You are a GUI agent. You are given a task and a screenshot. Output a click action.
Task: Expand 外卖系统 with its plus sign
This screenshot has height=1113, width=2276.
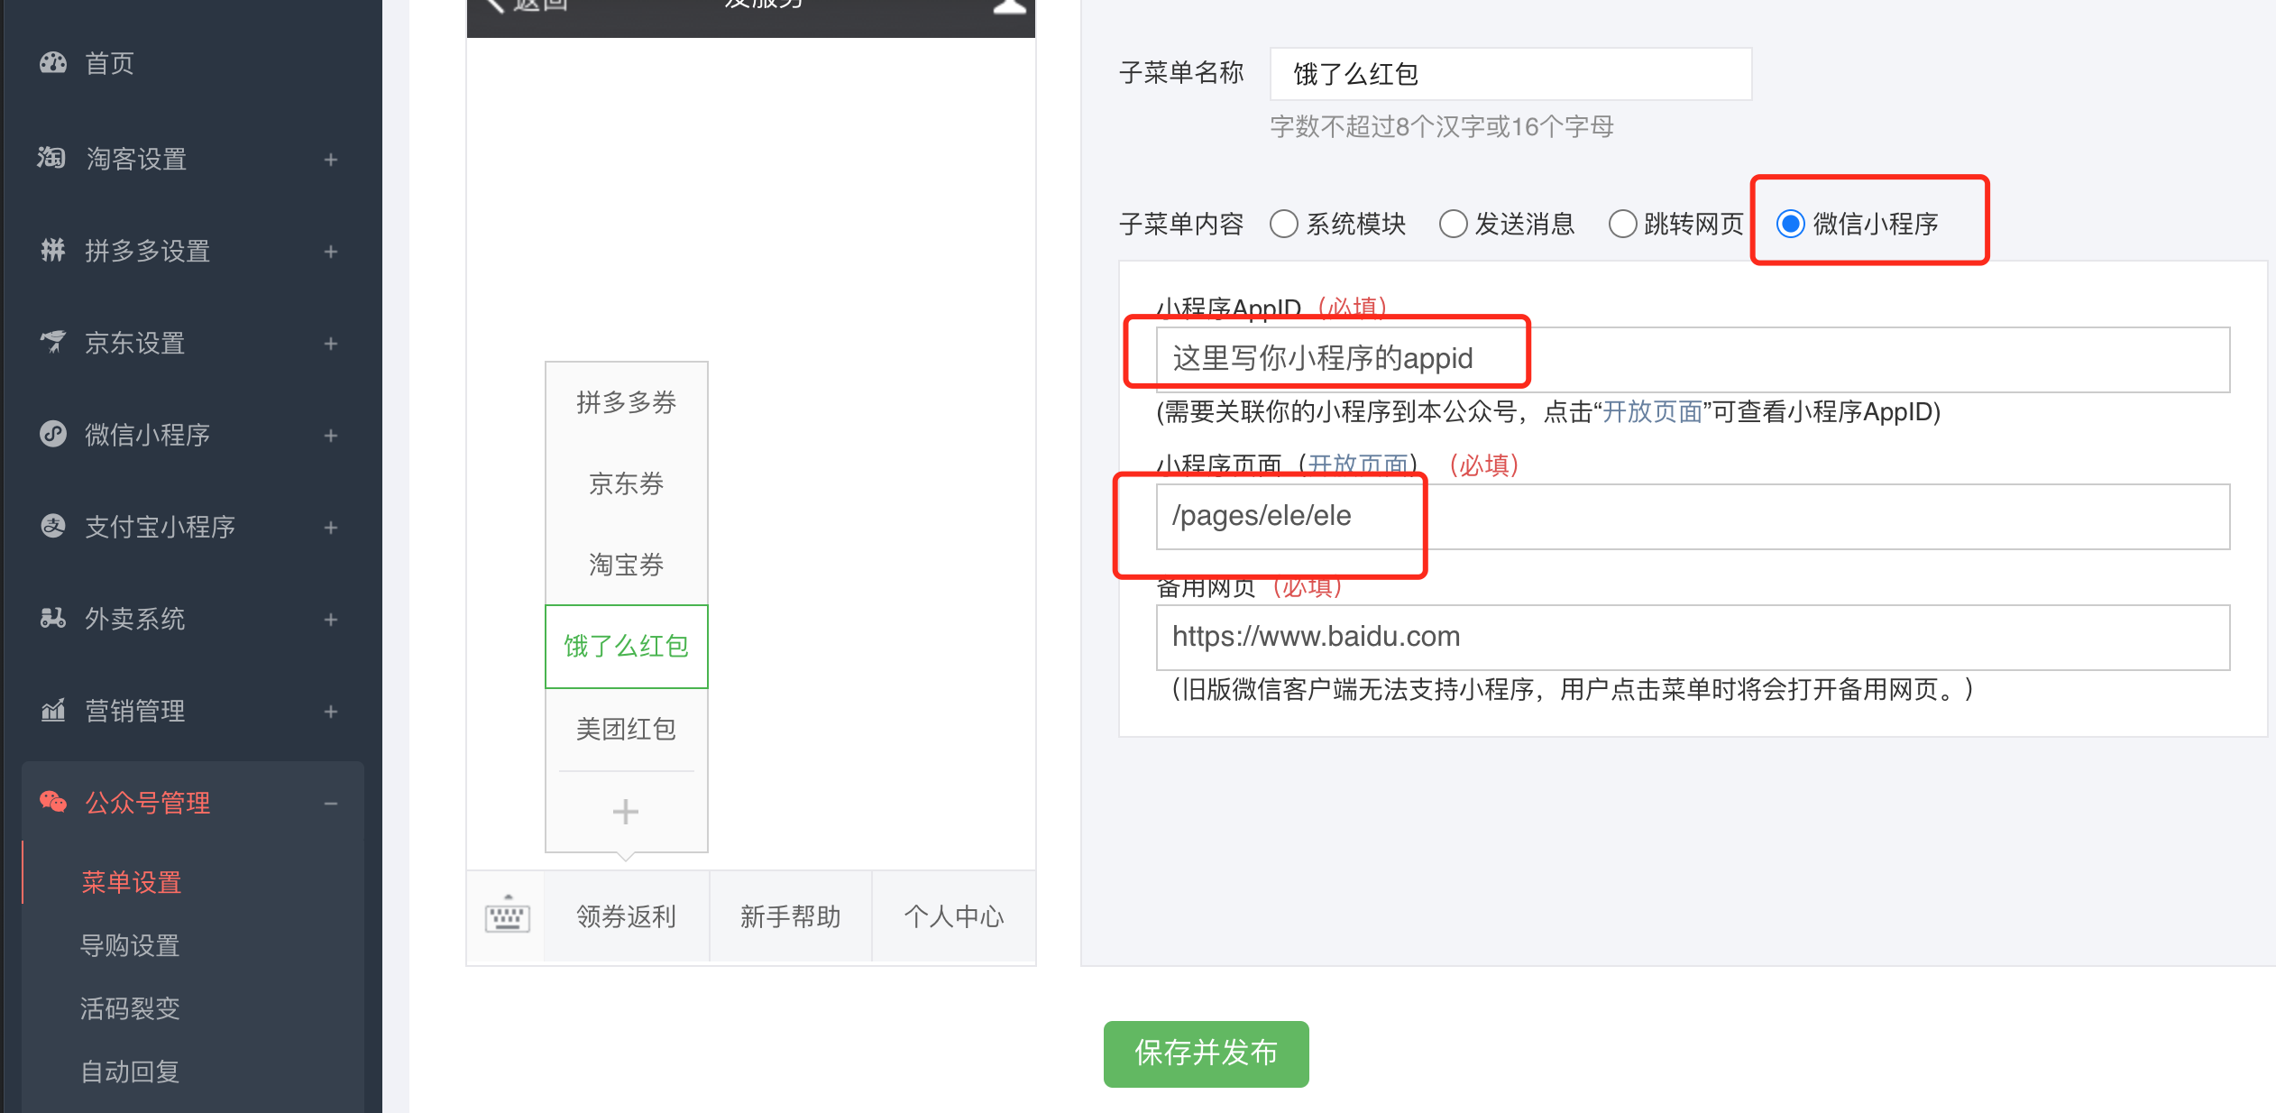click(331, 620)
